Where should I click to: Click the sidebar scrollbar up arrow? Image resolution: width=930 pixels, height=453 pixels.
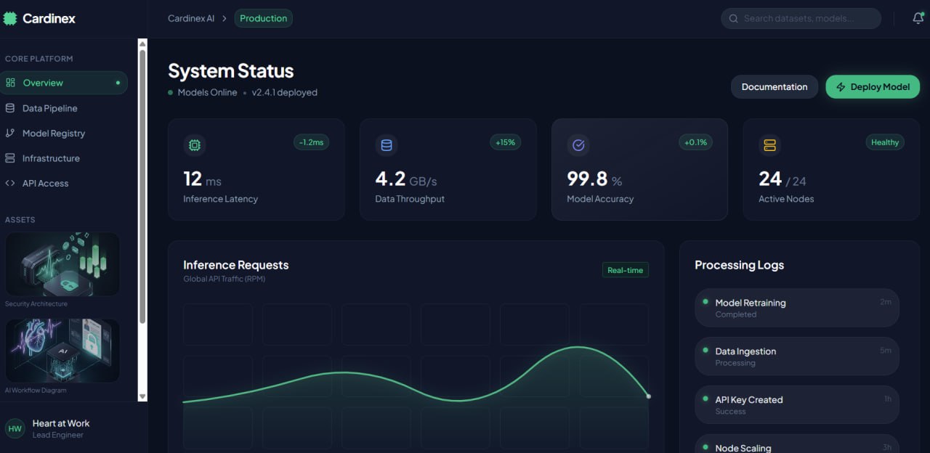pos(142,44)
